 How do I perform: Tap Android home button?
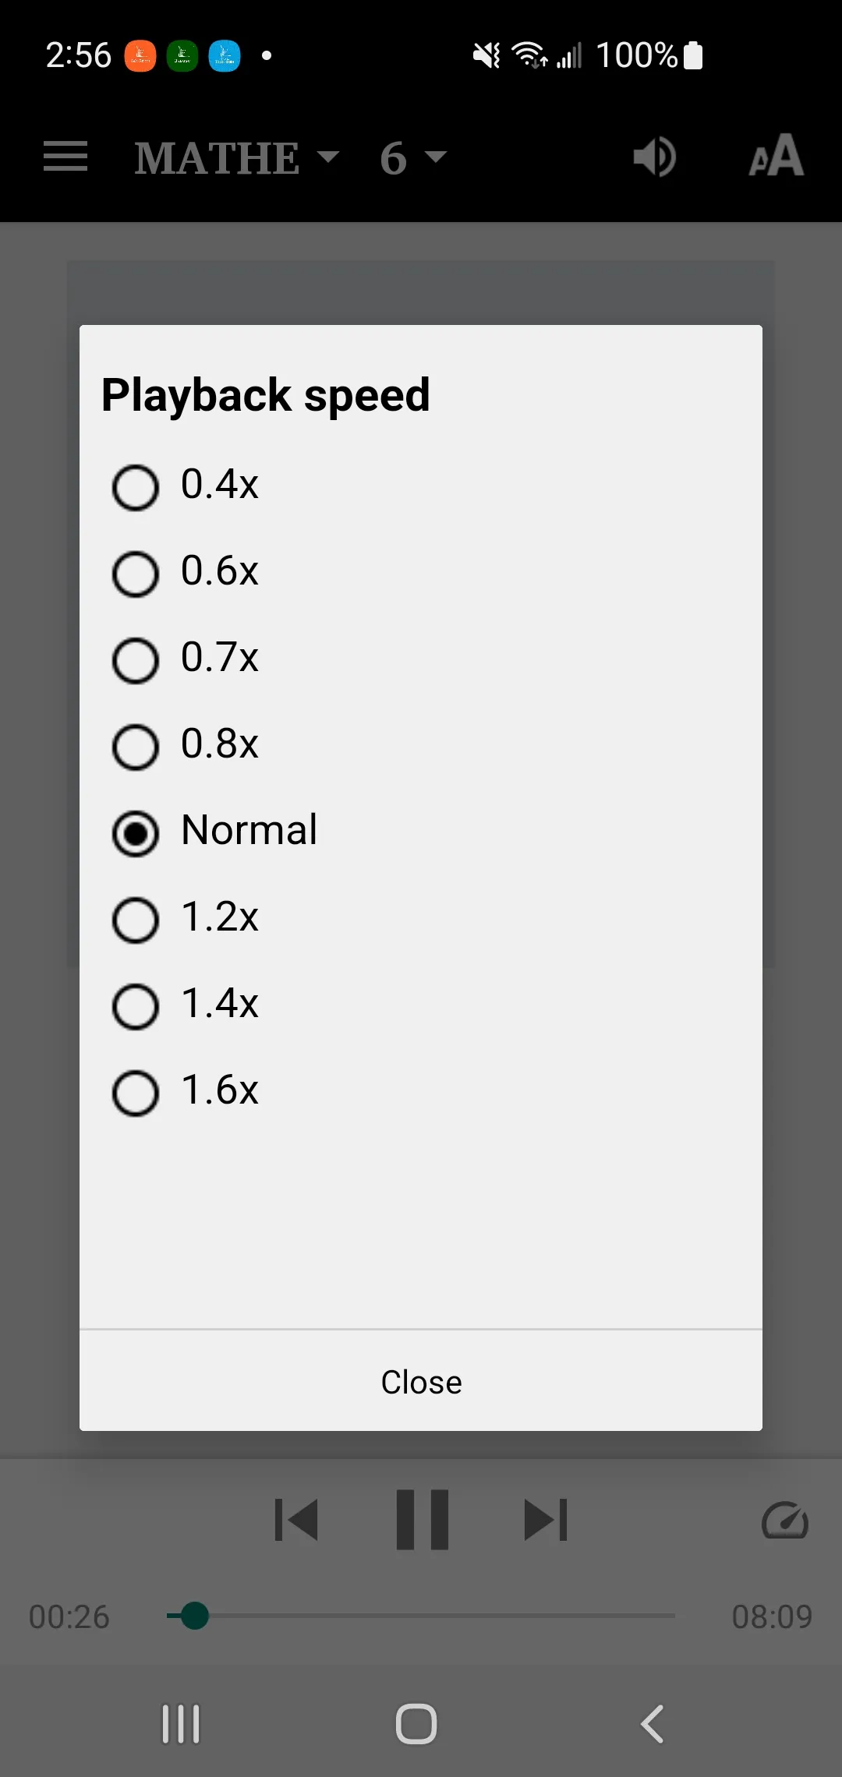click(416, 1724)
